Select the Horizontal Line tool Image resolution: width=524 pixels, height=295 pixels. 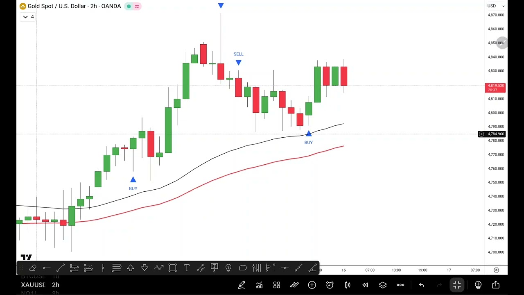tap(285, 268)
